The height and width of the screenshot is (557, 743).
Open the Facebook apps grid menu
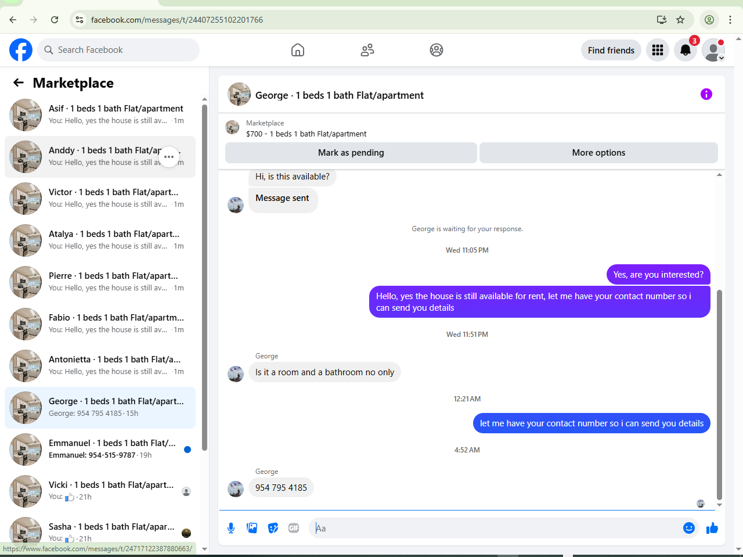click(x=658, y=51)
